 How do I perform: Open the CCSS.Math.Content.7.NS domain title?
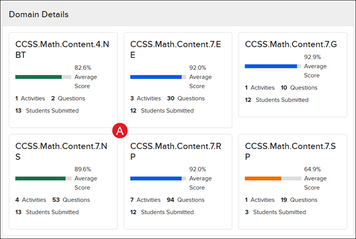point(62,152)
